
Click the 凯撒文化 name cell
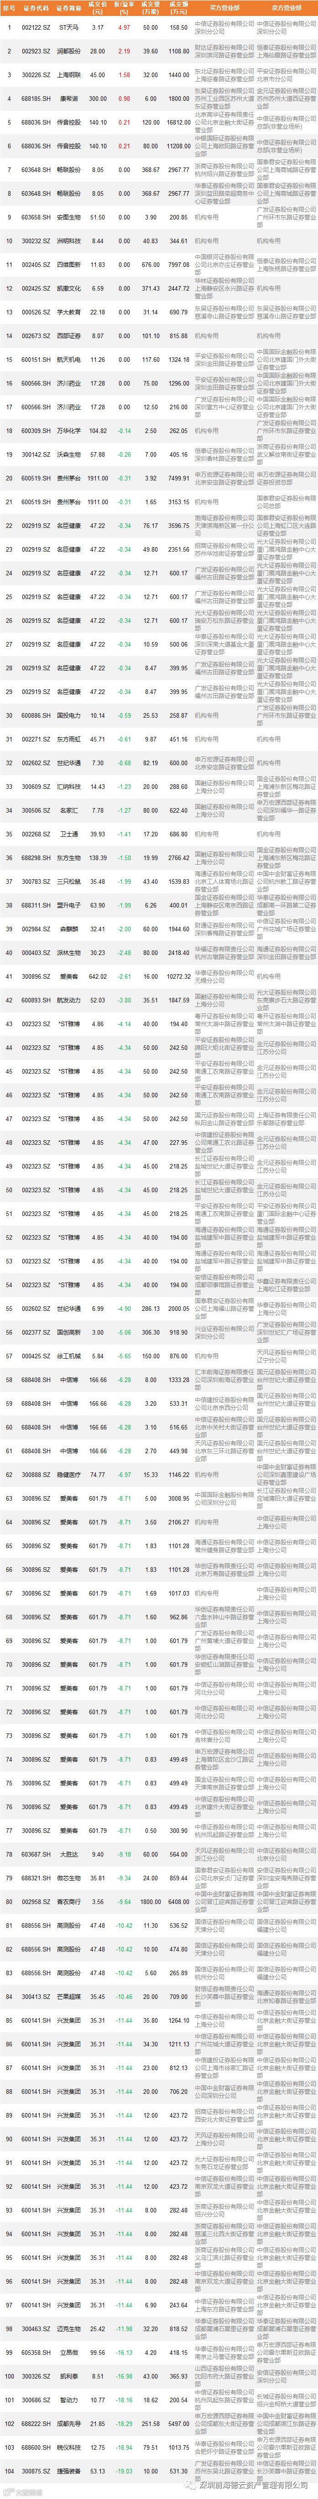click(69, 288)
